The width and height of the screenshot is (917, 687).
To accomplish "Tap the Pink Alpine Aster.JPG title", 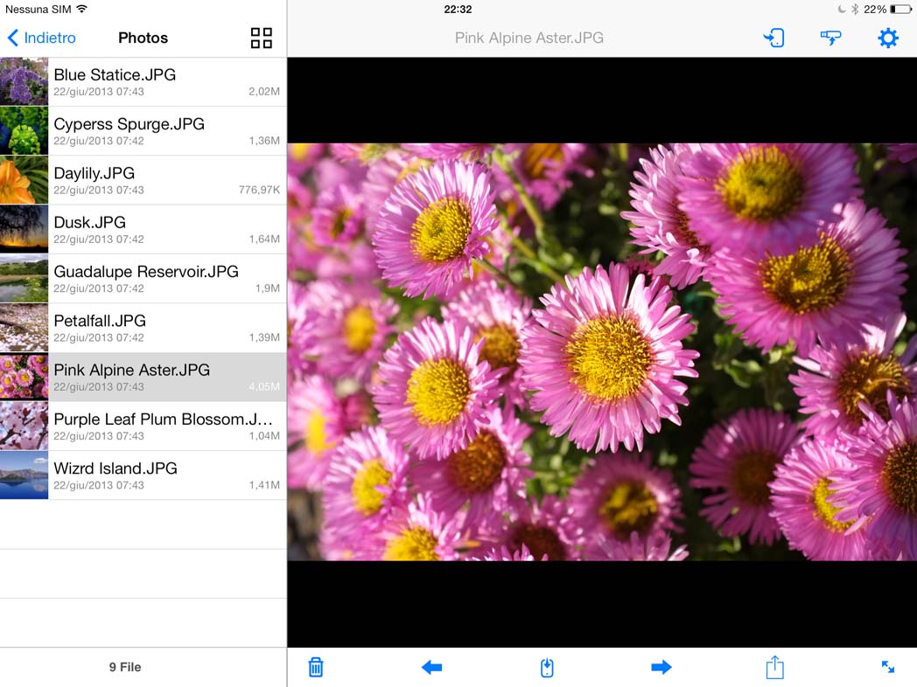I will point(529,38).
